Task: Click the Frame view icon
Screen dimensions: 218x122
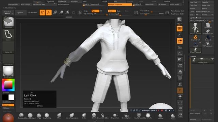Action: click(x=180, y=54)
